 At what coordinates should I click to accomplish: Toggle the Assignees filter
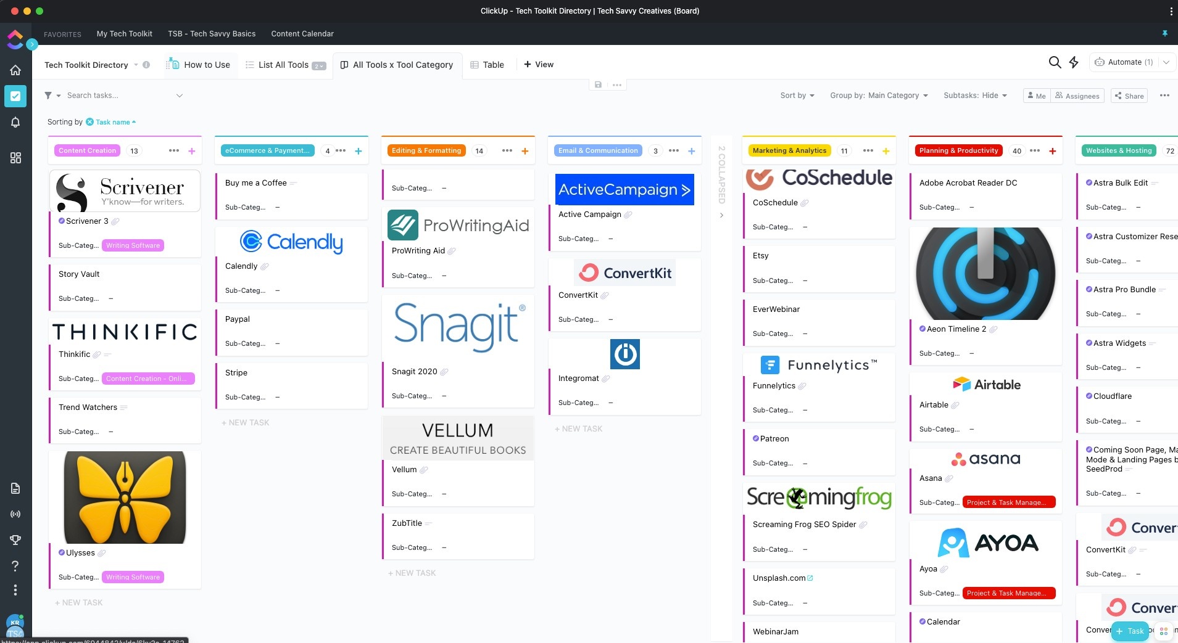coord(1077,96)
